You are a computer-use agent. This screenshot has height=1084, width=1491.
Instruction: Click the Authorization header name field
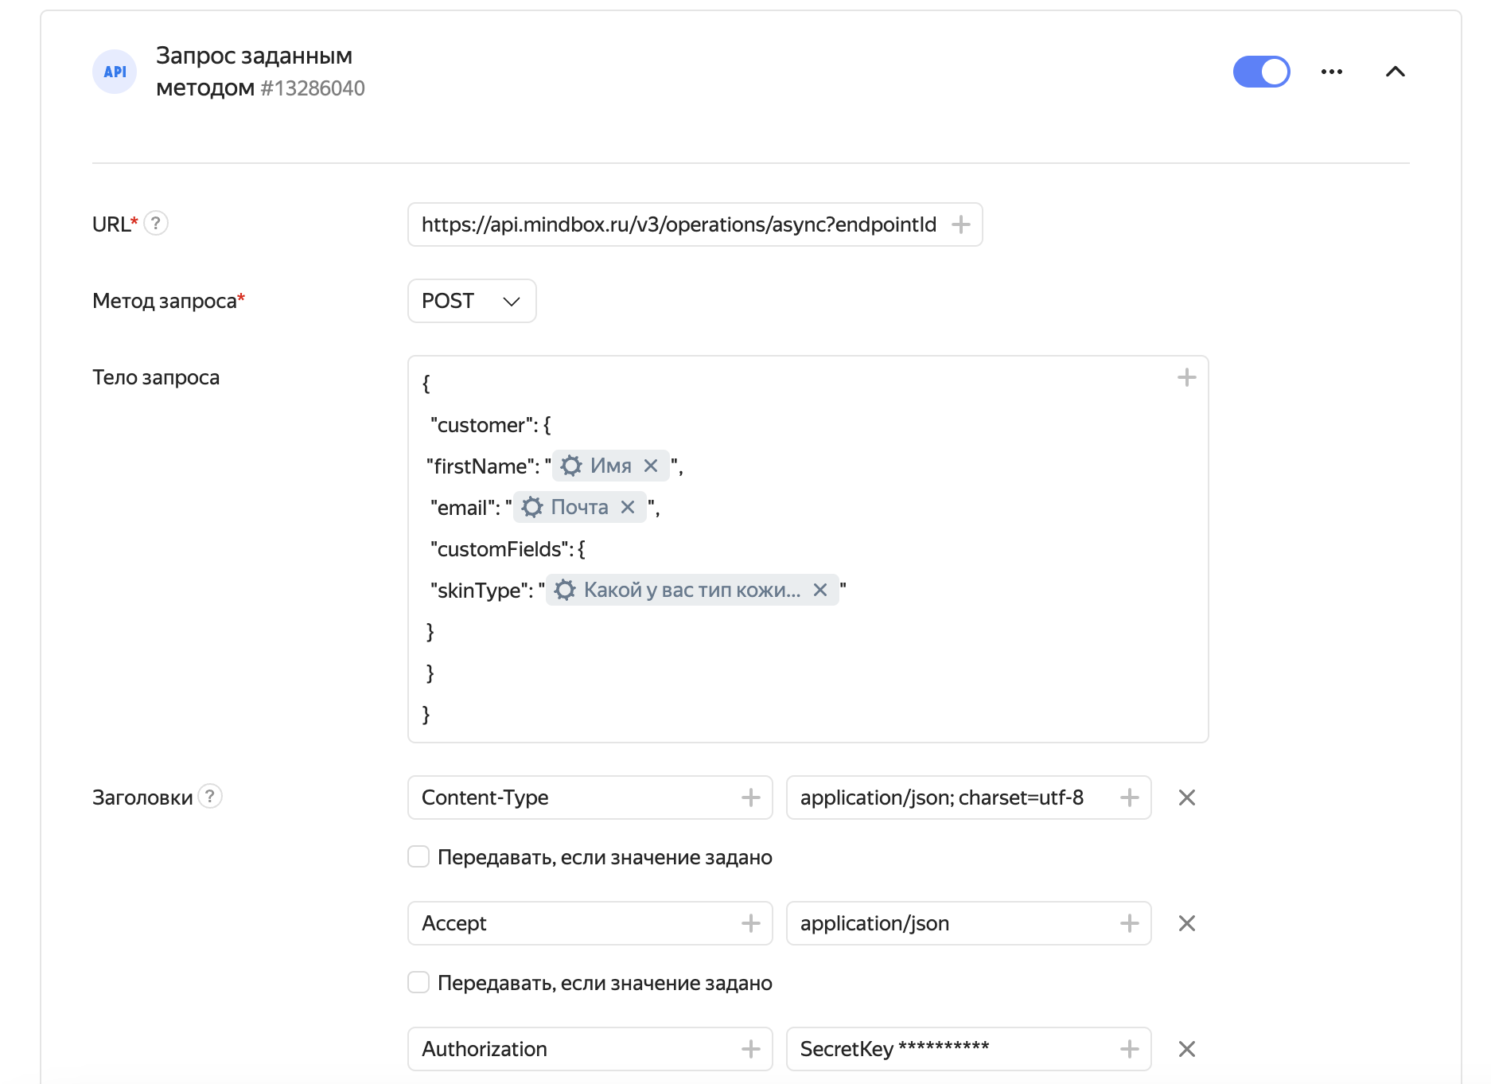click(590, 1049)
